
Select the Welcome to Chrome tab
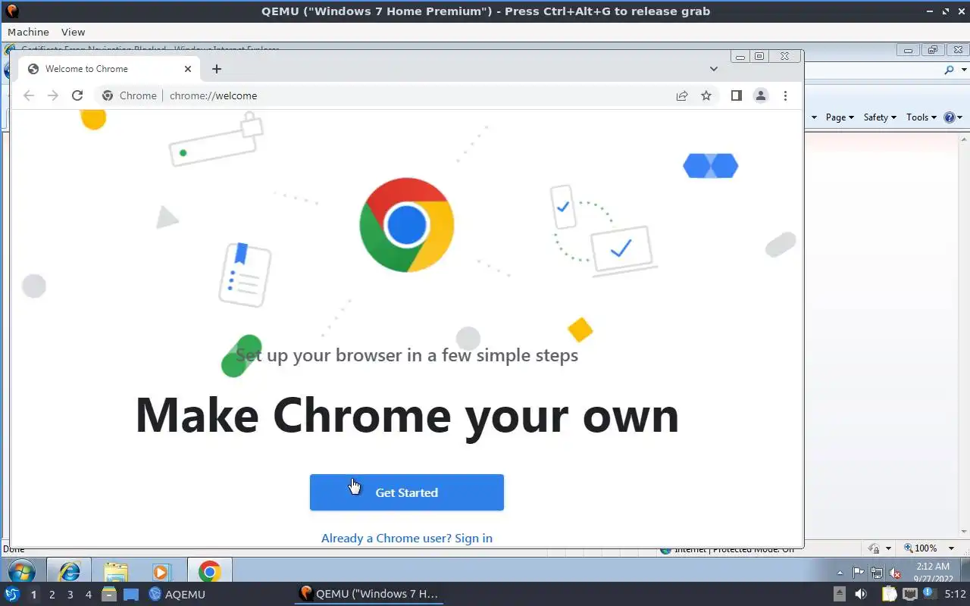[108, 69]
